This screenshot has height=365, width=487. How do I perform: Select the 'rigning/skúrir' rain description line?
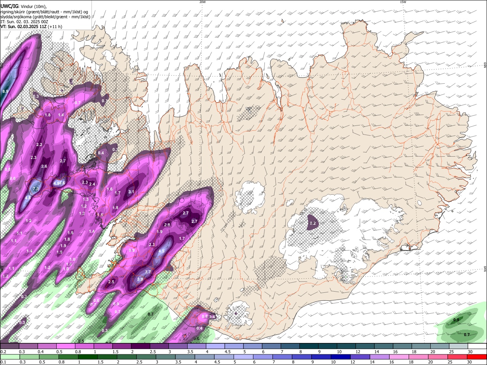click(x=44, y=12)
